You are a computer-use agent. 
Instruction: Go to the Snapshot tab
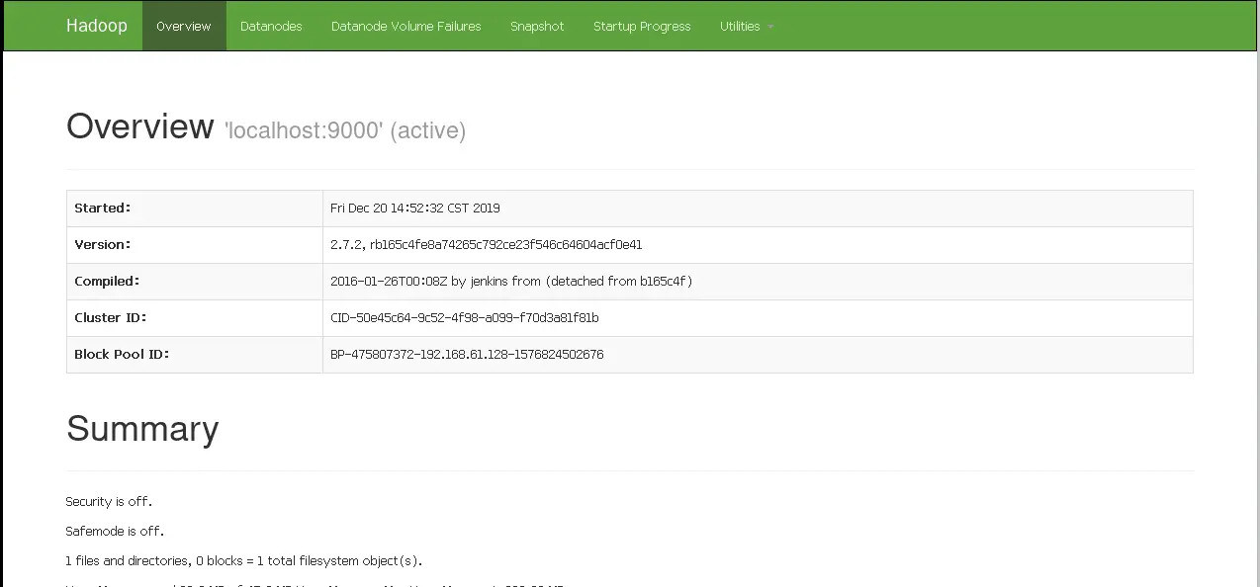pos(537,26)
